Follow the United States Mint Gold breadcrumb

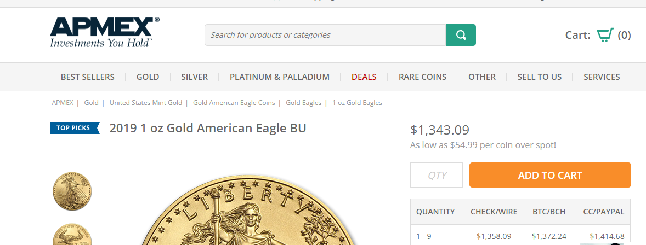tap(145, 103)
